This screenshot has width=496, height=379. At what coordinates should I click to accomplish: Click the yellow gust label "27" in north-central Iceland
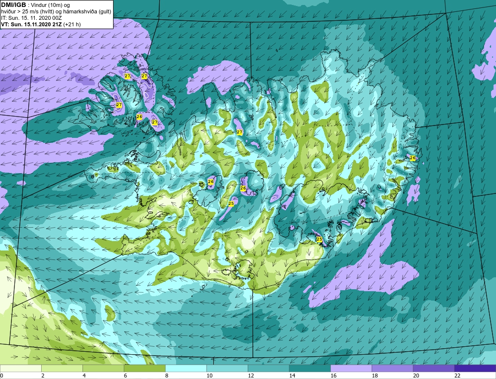240,132
